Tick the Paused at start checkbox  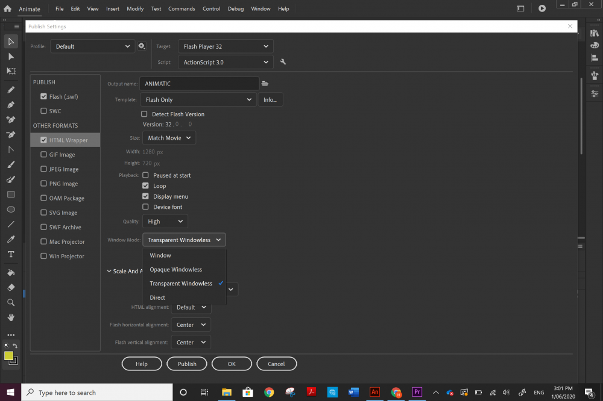(x=145, y=175)
